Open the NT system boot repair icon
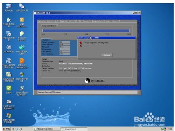Image resolution: width=175 pixels, height=131 pixels. [9, 36]
